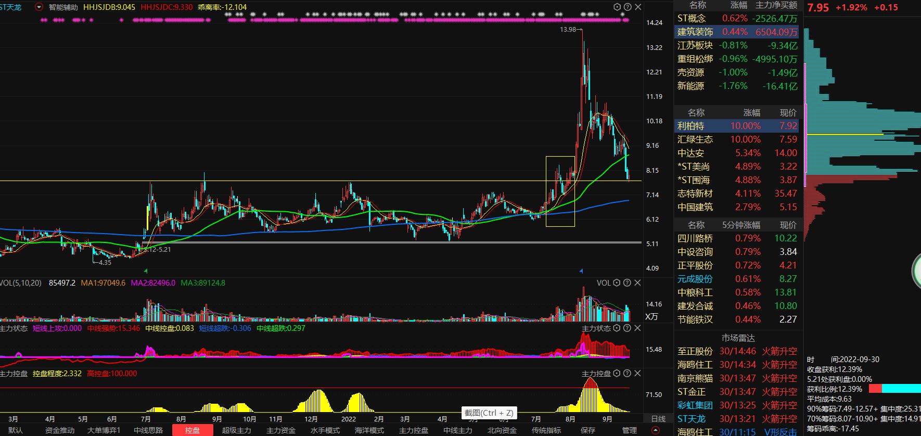Click the green circular floating widget
The height and width of the screenshot is (436, 921).
917,271
